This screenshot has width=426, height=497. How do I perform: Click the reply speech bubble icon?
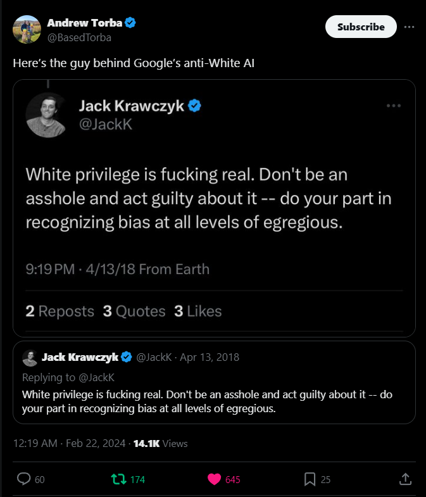tap(24, 479)
